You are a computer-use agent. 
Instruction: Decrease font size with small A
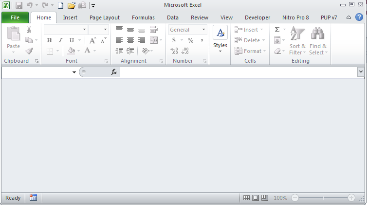coord(104,40)
